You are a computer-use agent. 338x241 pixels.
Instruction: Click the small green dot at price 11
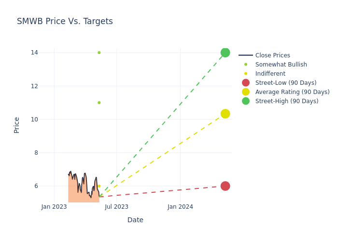click(99, 103)
